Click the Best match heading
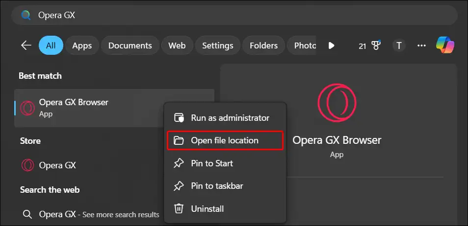The width and height of the screenshot is (468, 226). point(40,76)
